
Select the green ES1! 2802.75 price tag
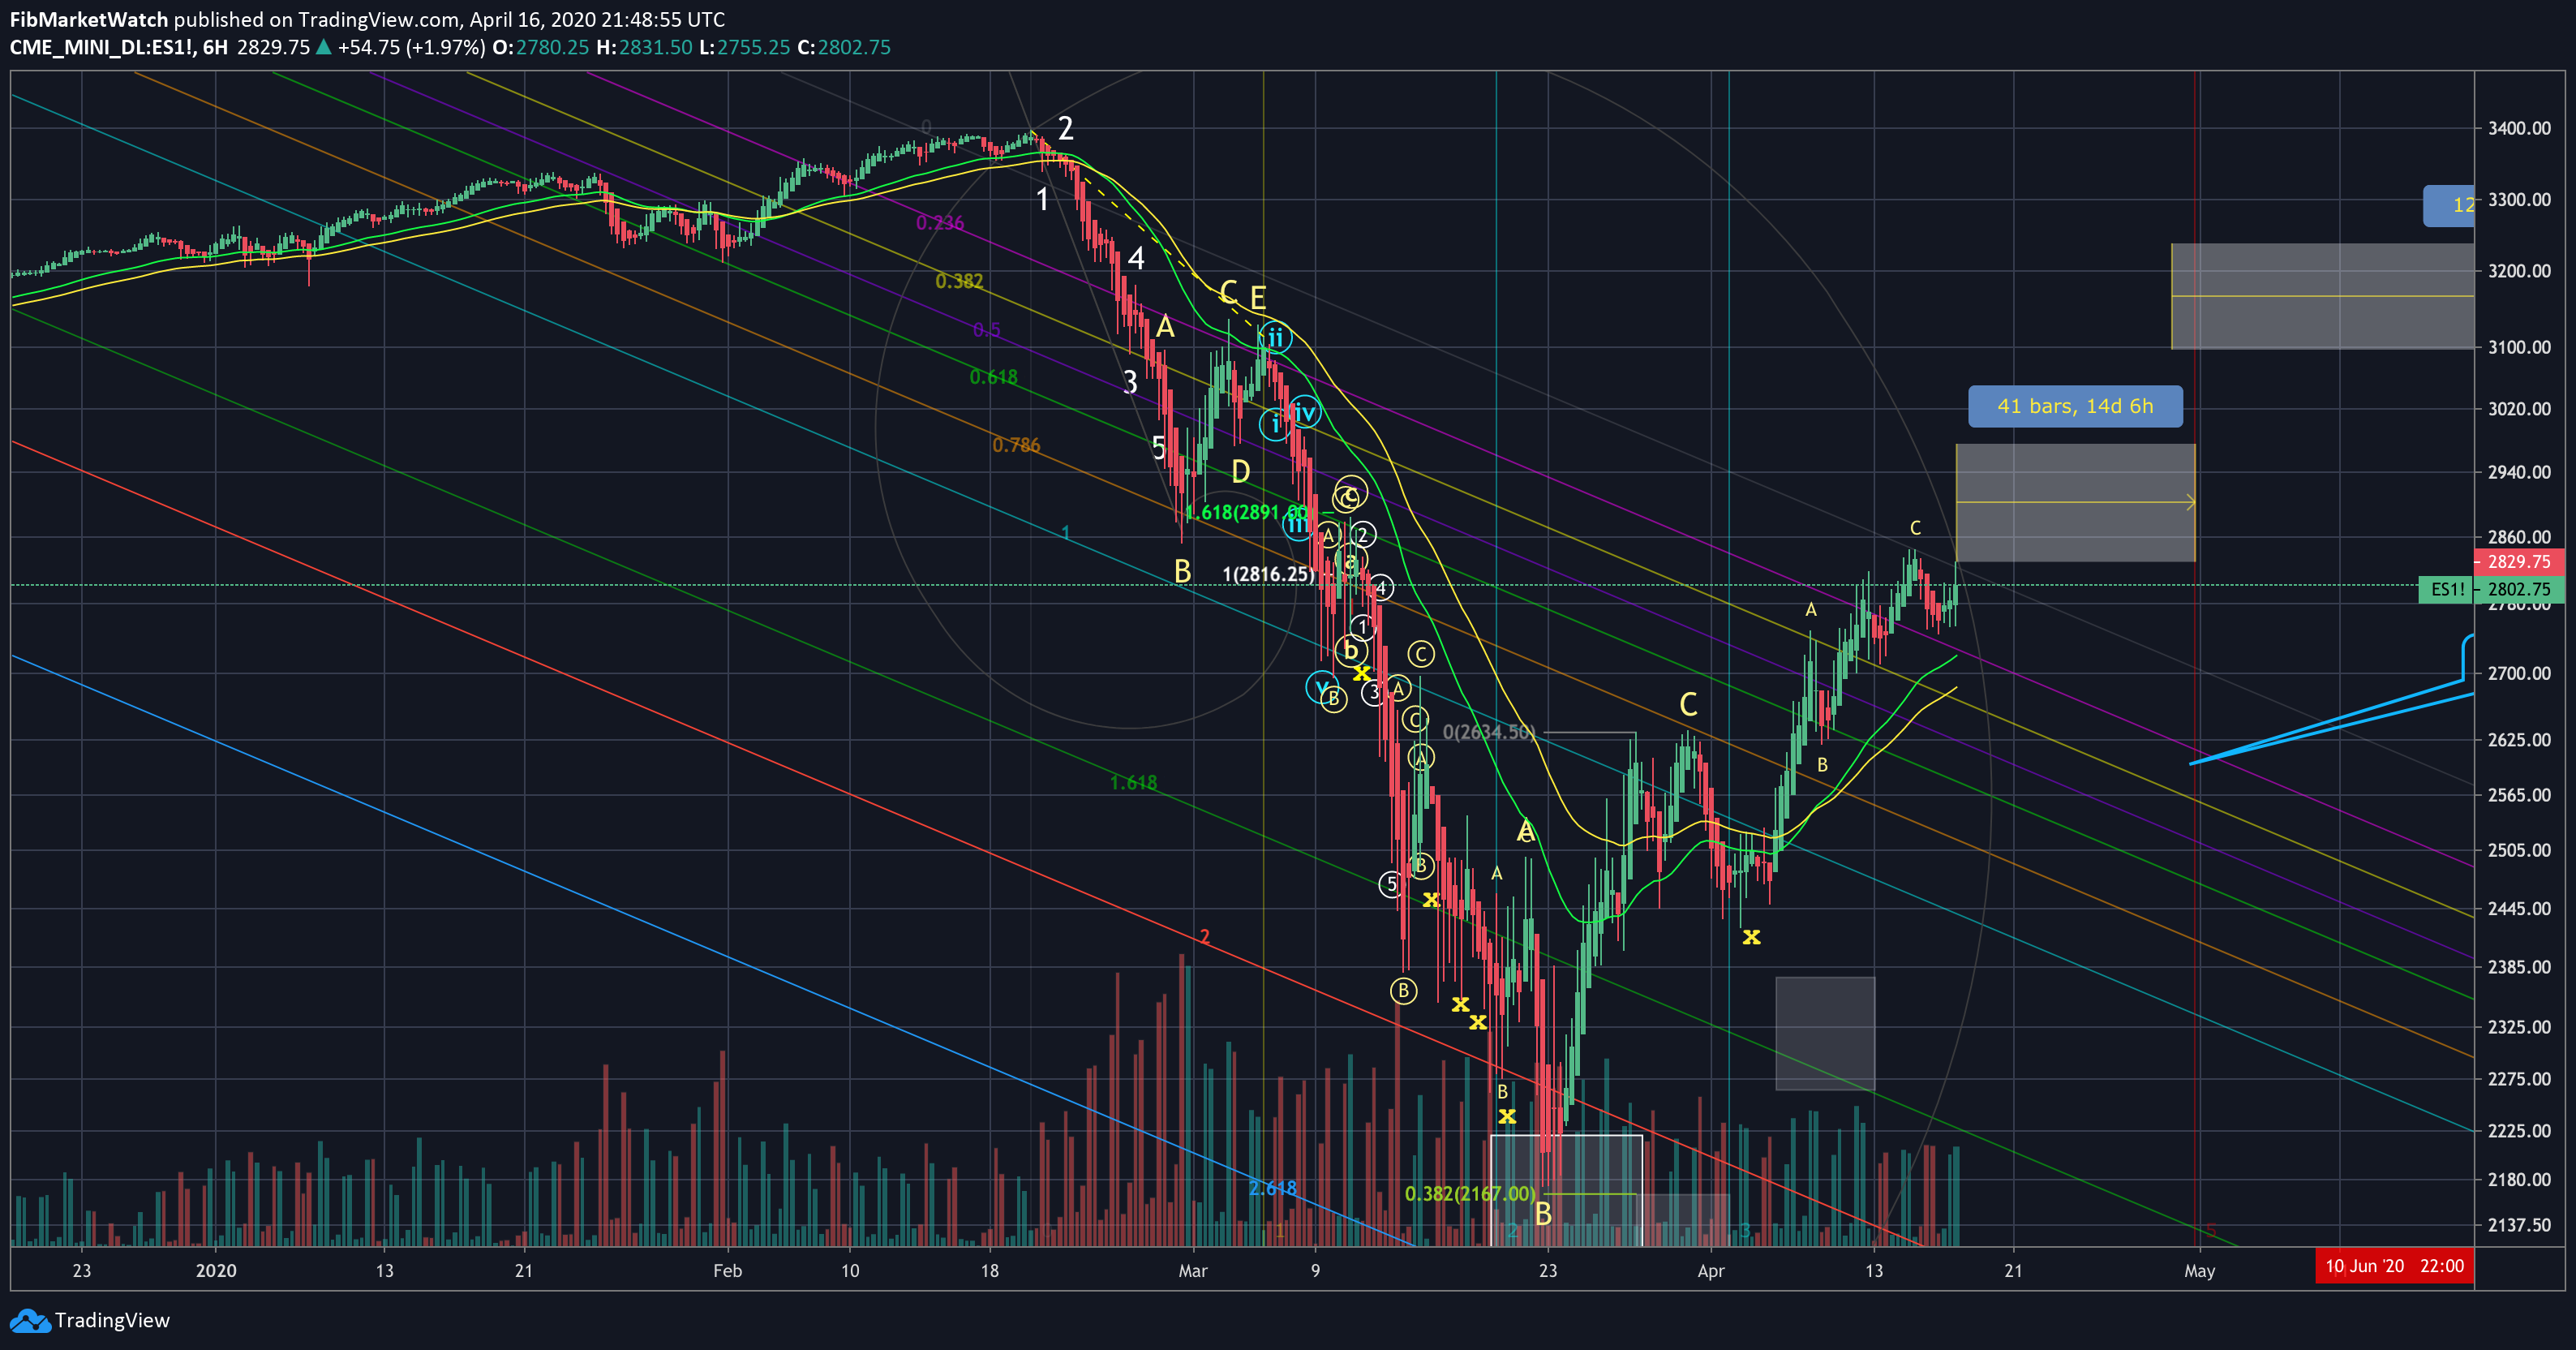coord(2491,590)
